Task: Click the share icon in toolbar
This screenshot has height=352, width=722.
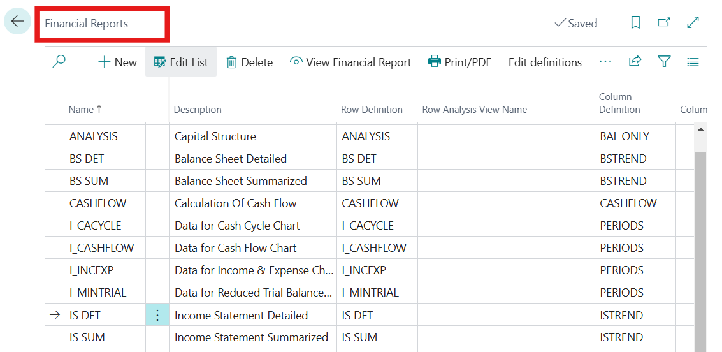Action: click(635, 62)
